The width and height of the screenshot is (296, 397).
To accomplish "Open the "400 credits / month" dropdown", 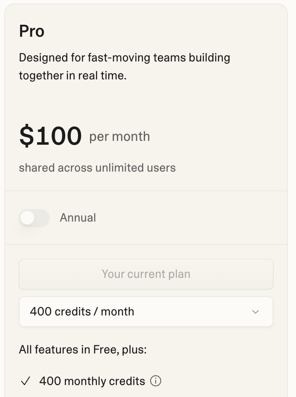I will click(x=146, y=312).
